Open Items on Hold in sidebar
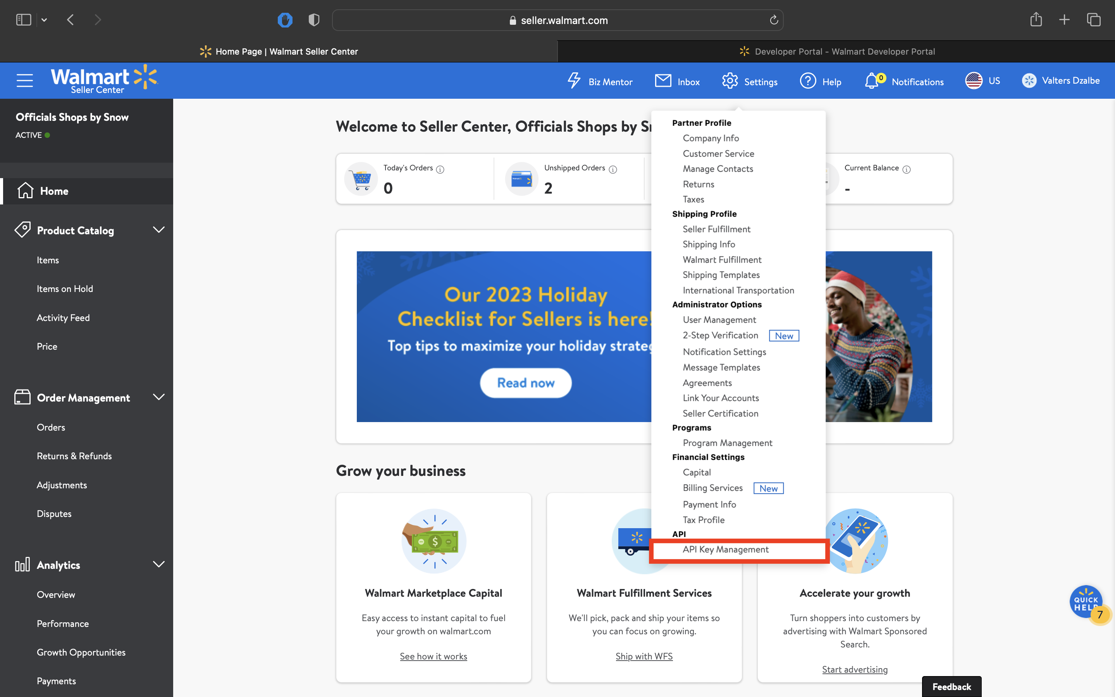This screenshot has width=1115, height=697. (x=65, y=288)
